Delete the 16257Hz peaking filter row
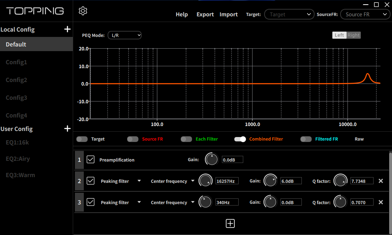 381,181
